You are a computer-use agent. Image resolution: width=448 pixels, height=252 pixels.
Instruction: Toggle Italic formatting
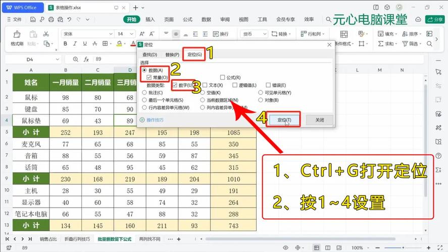point(75,44)
